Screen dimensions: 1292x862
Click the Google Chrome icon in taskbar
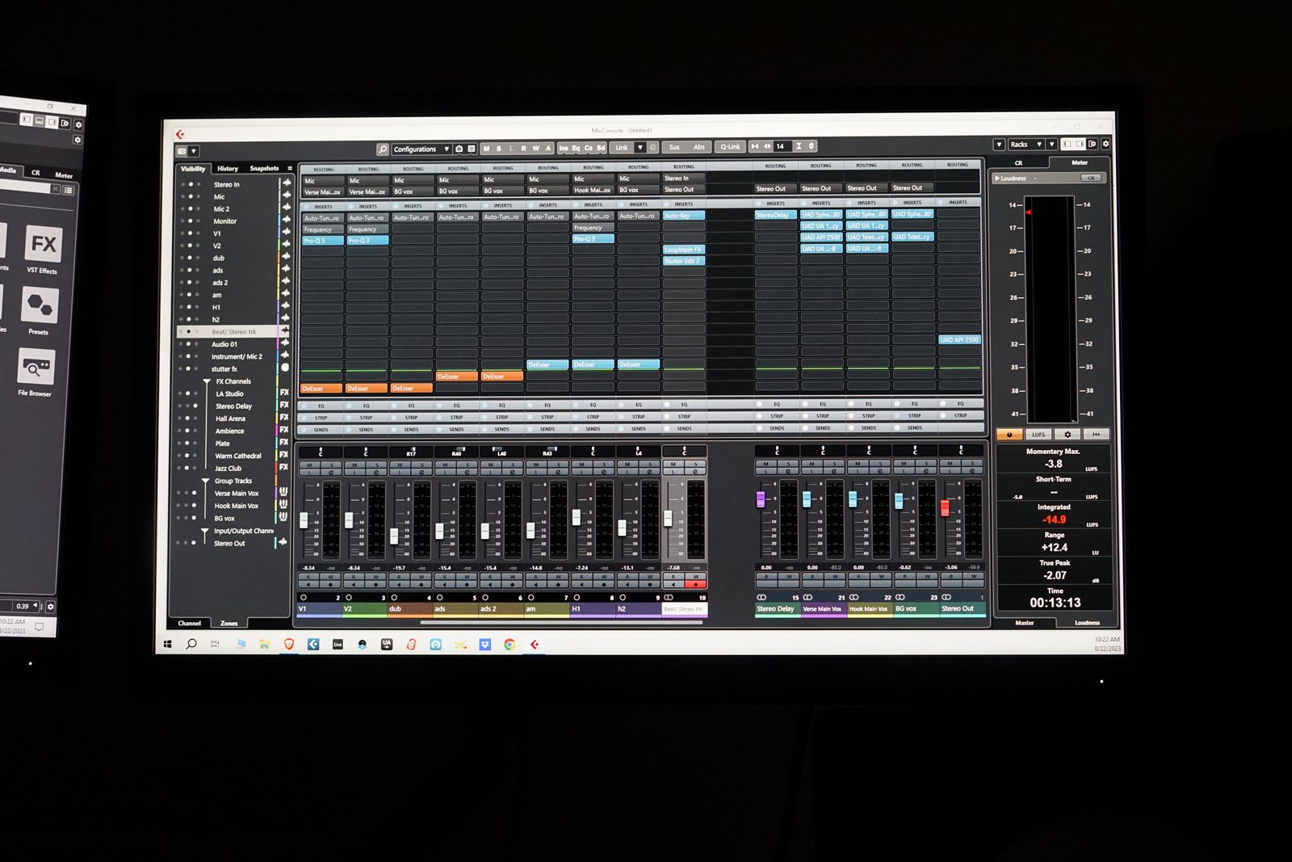tap(510, 645)
